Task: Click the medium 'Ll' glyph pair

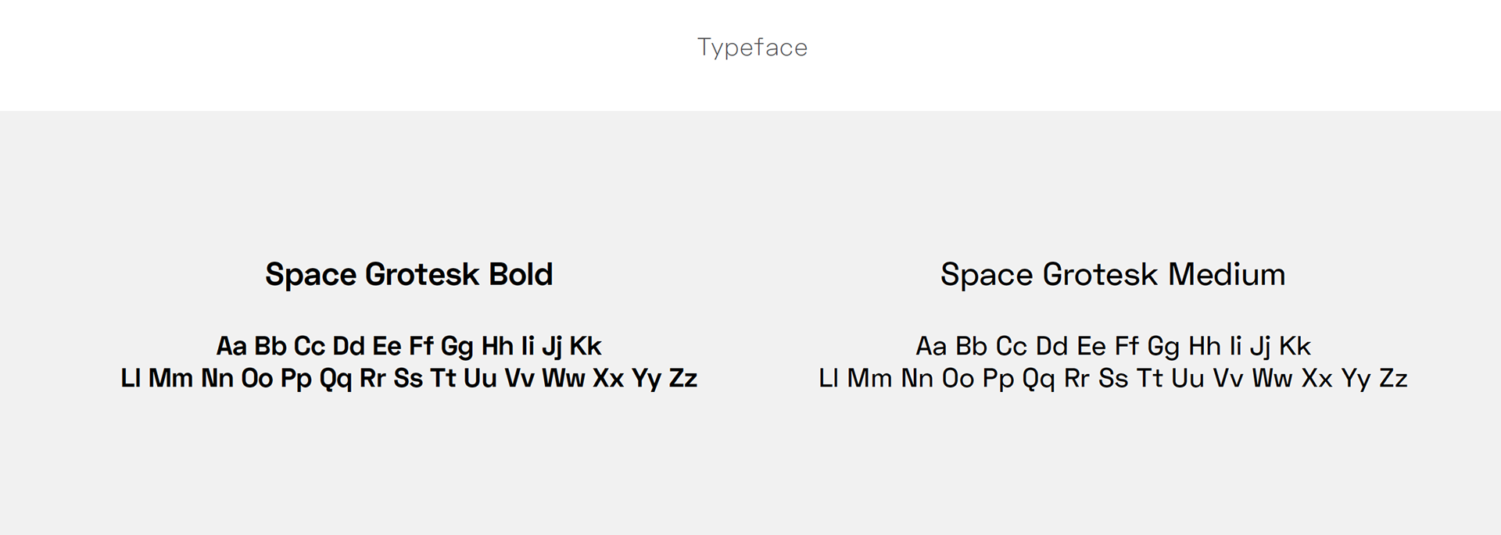Action: (x=829, y=378)
